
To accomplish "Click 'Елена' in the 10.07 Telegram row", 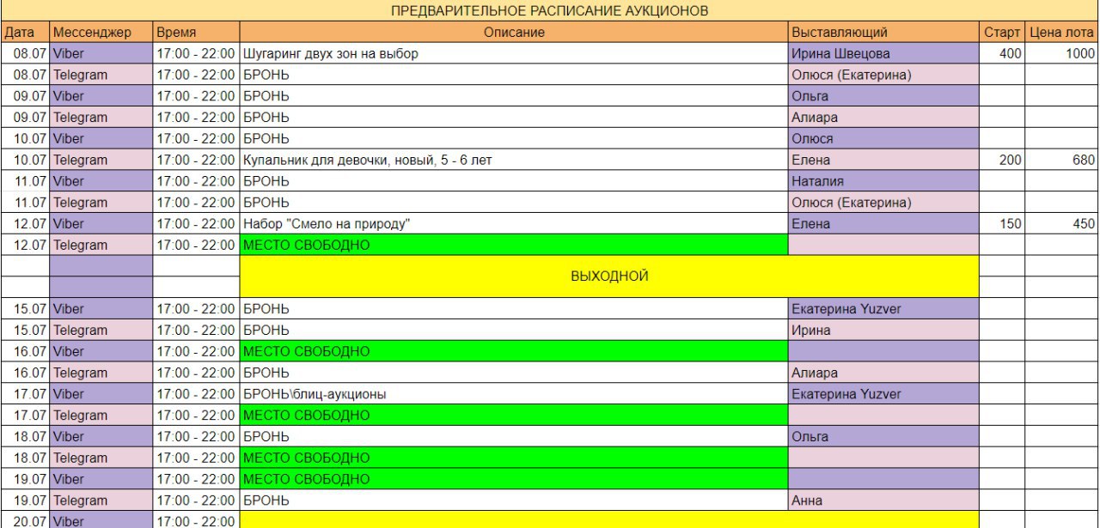I will click(x=883, y=160).
